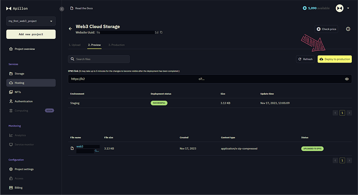
Task: Click previous page arrow in deployments table
Action: (335, 113)
